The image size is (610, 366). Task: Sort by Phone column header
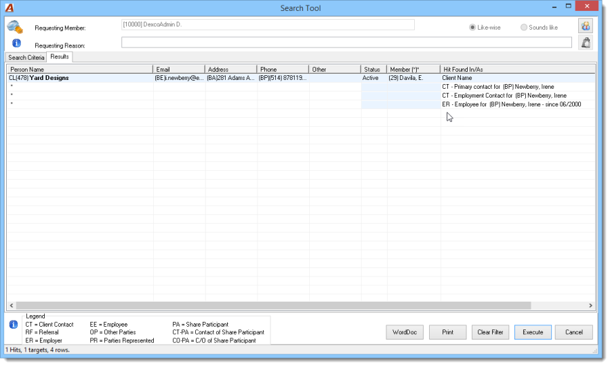(x=283, y=69)
